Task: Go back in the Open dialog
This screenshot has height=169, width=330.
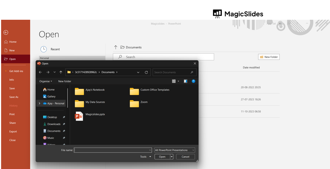Action: 40,72
